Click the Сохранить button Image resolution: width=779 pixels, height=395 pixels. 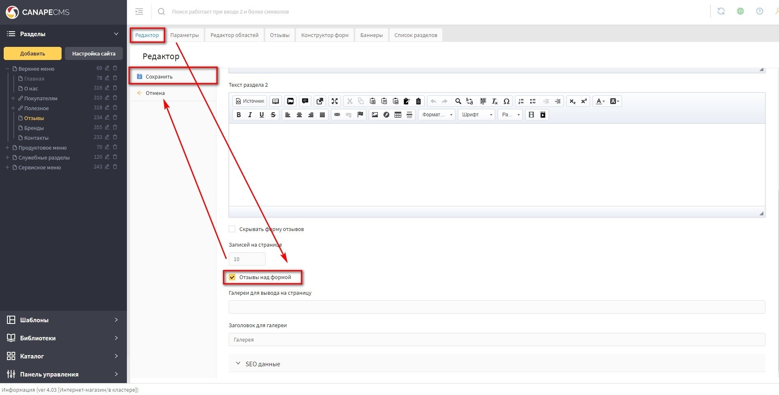159,77
